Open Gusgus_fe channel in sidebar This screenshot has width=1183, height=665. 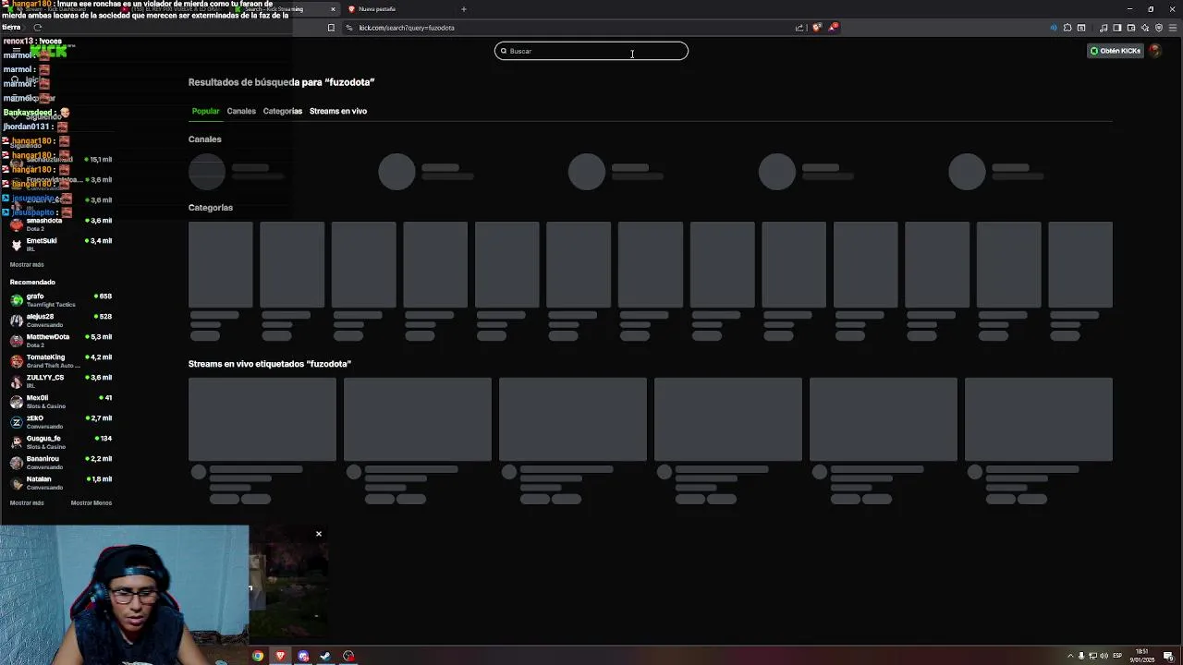[60, 442]
